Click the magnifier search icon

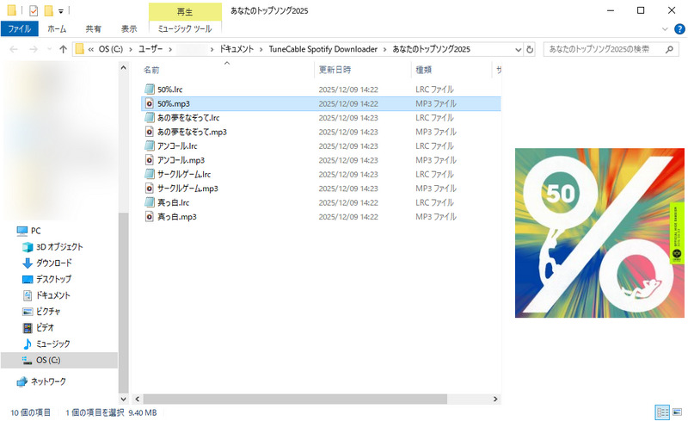pos(669,49)
